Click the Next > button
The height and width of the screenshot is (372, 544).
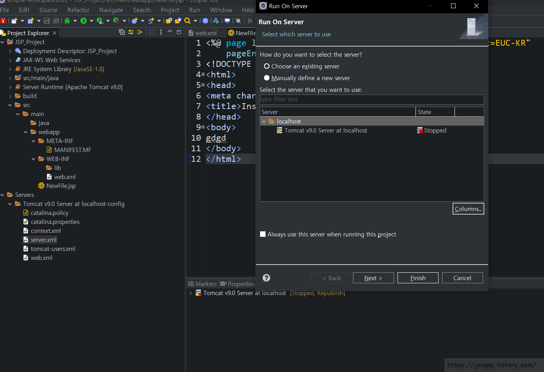(373, 278)
